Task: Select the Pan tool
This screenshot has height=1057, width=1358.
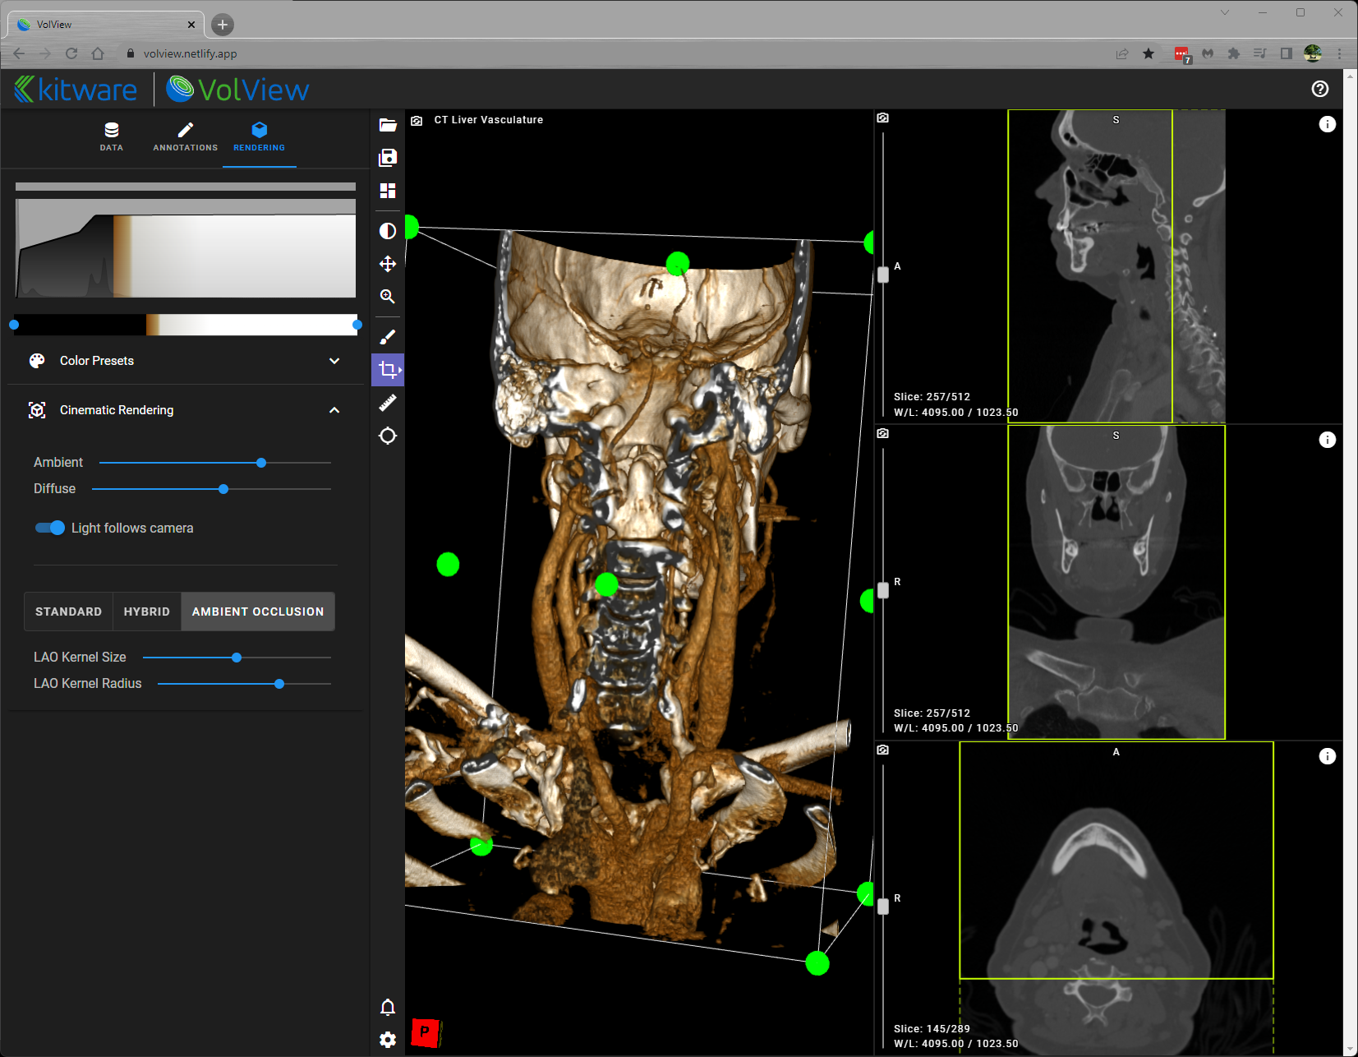Action: coord(387,264)
